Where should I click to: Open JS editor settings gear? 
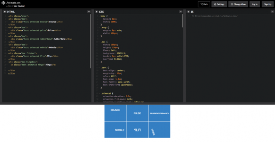point(188,12)
